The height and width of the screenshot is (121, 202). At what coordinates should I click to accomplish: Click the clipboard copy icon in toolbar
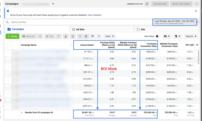pyautogui.click(x=73, y=36)
